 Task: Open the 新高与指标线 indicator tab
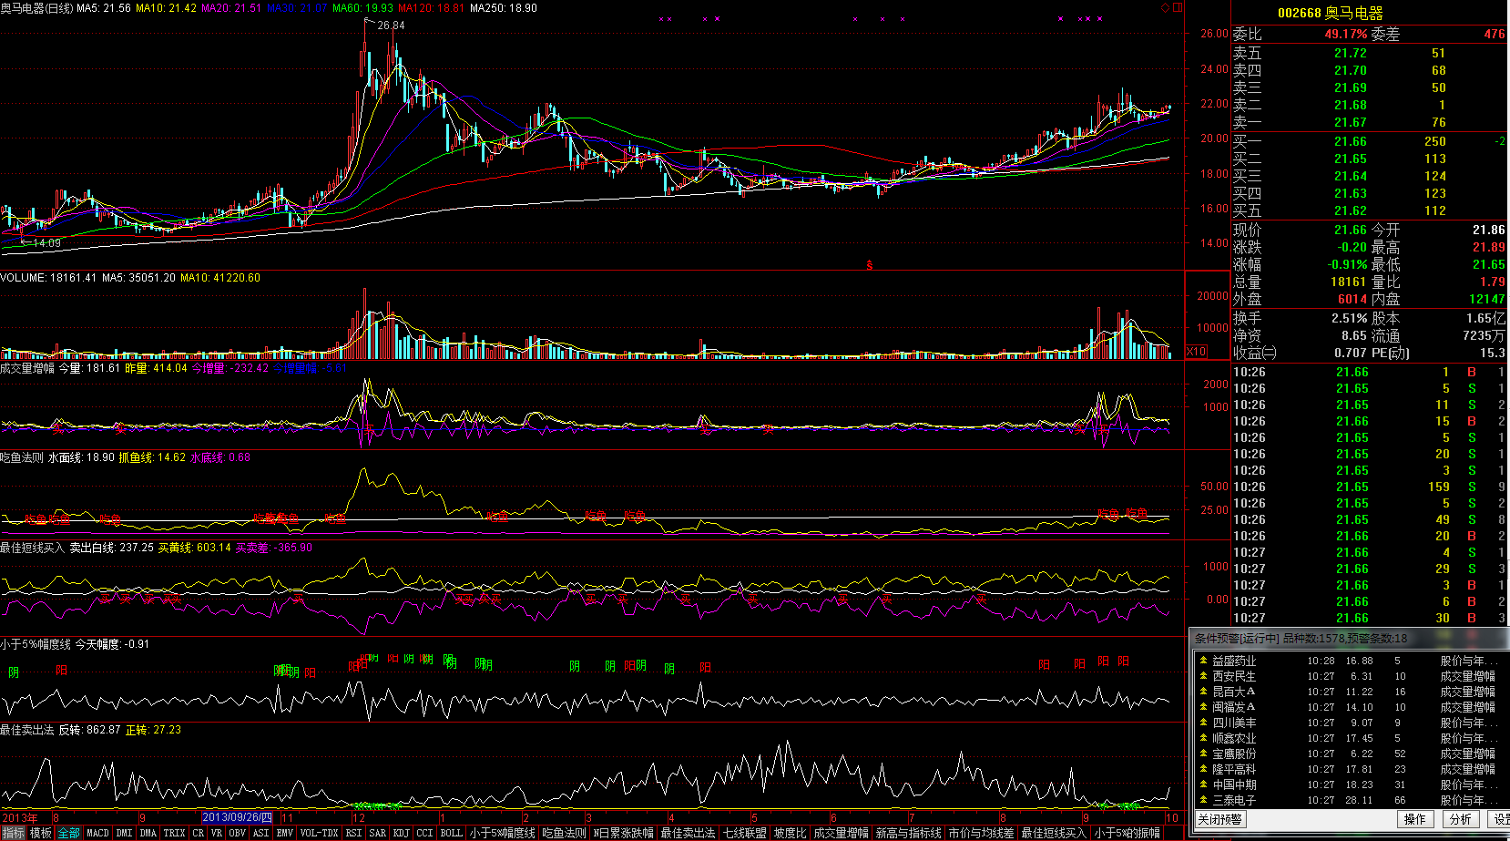pyautogui.click(x=908, y=833)
